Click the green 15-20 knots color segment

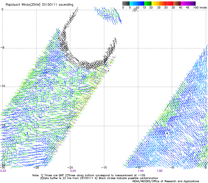(148, 3)
